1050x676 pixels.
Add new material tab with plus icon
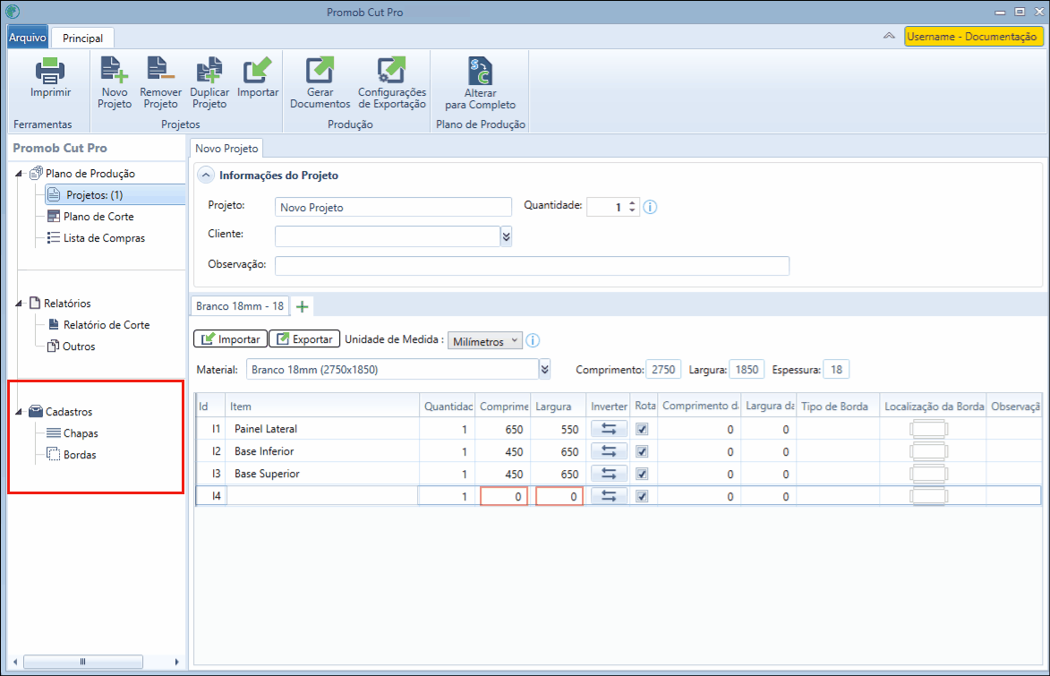click(302, 306)
